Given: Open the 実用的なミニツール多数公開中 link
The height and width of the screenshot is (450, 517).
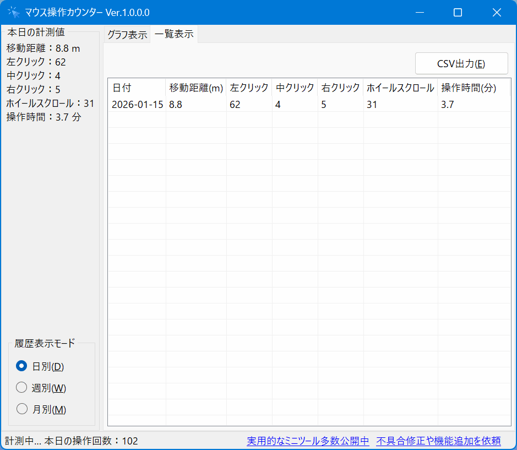Looking at the screenshot, I should click(x=308, y=441).
